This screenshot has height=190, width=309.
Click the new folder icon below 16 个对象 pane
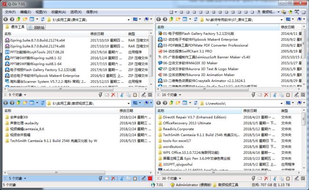point(260,95)
